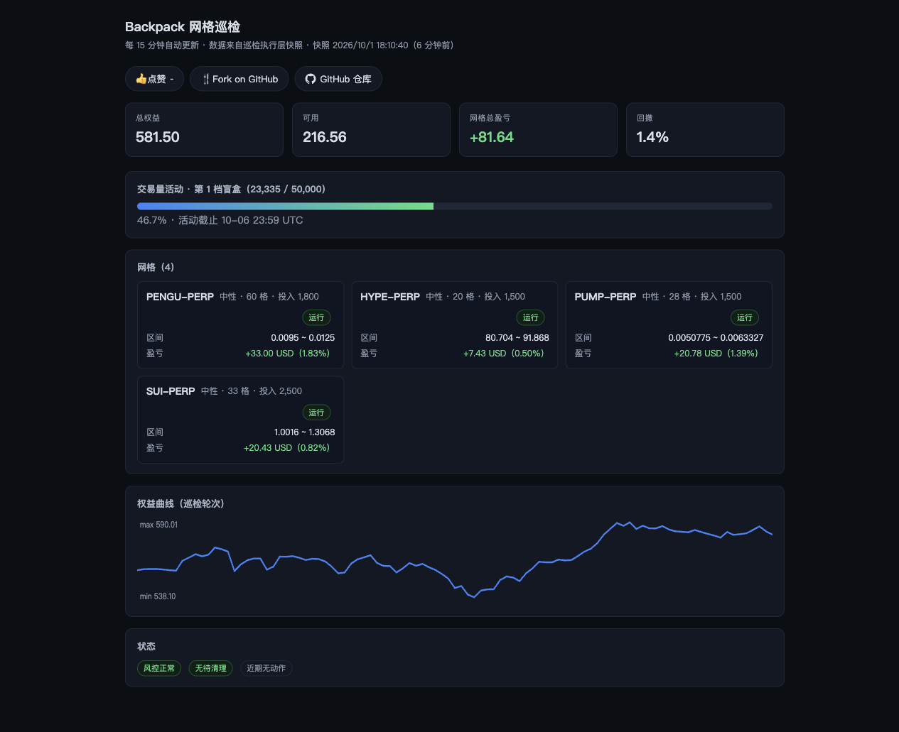
Task: Open the PUMP-PERP grid title
Action: pyautogui.click(x=605, y=297)
